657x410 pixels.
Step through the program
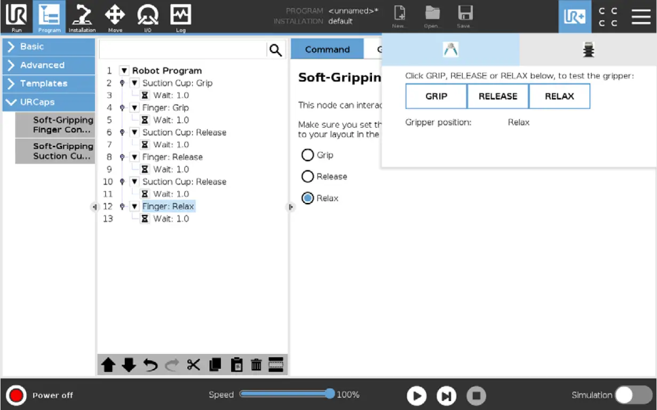[x=446, y=396]
